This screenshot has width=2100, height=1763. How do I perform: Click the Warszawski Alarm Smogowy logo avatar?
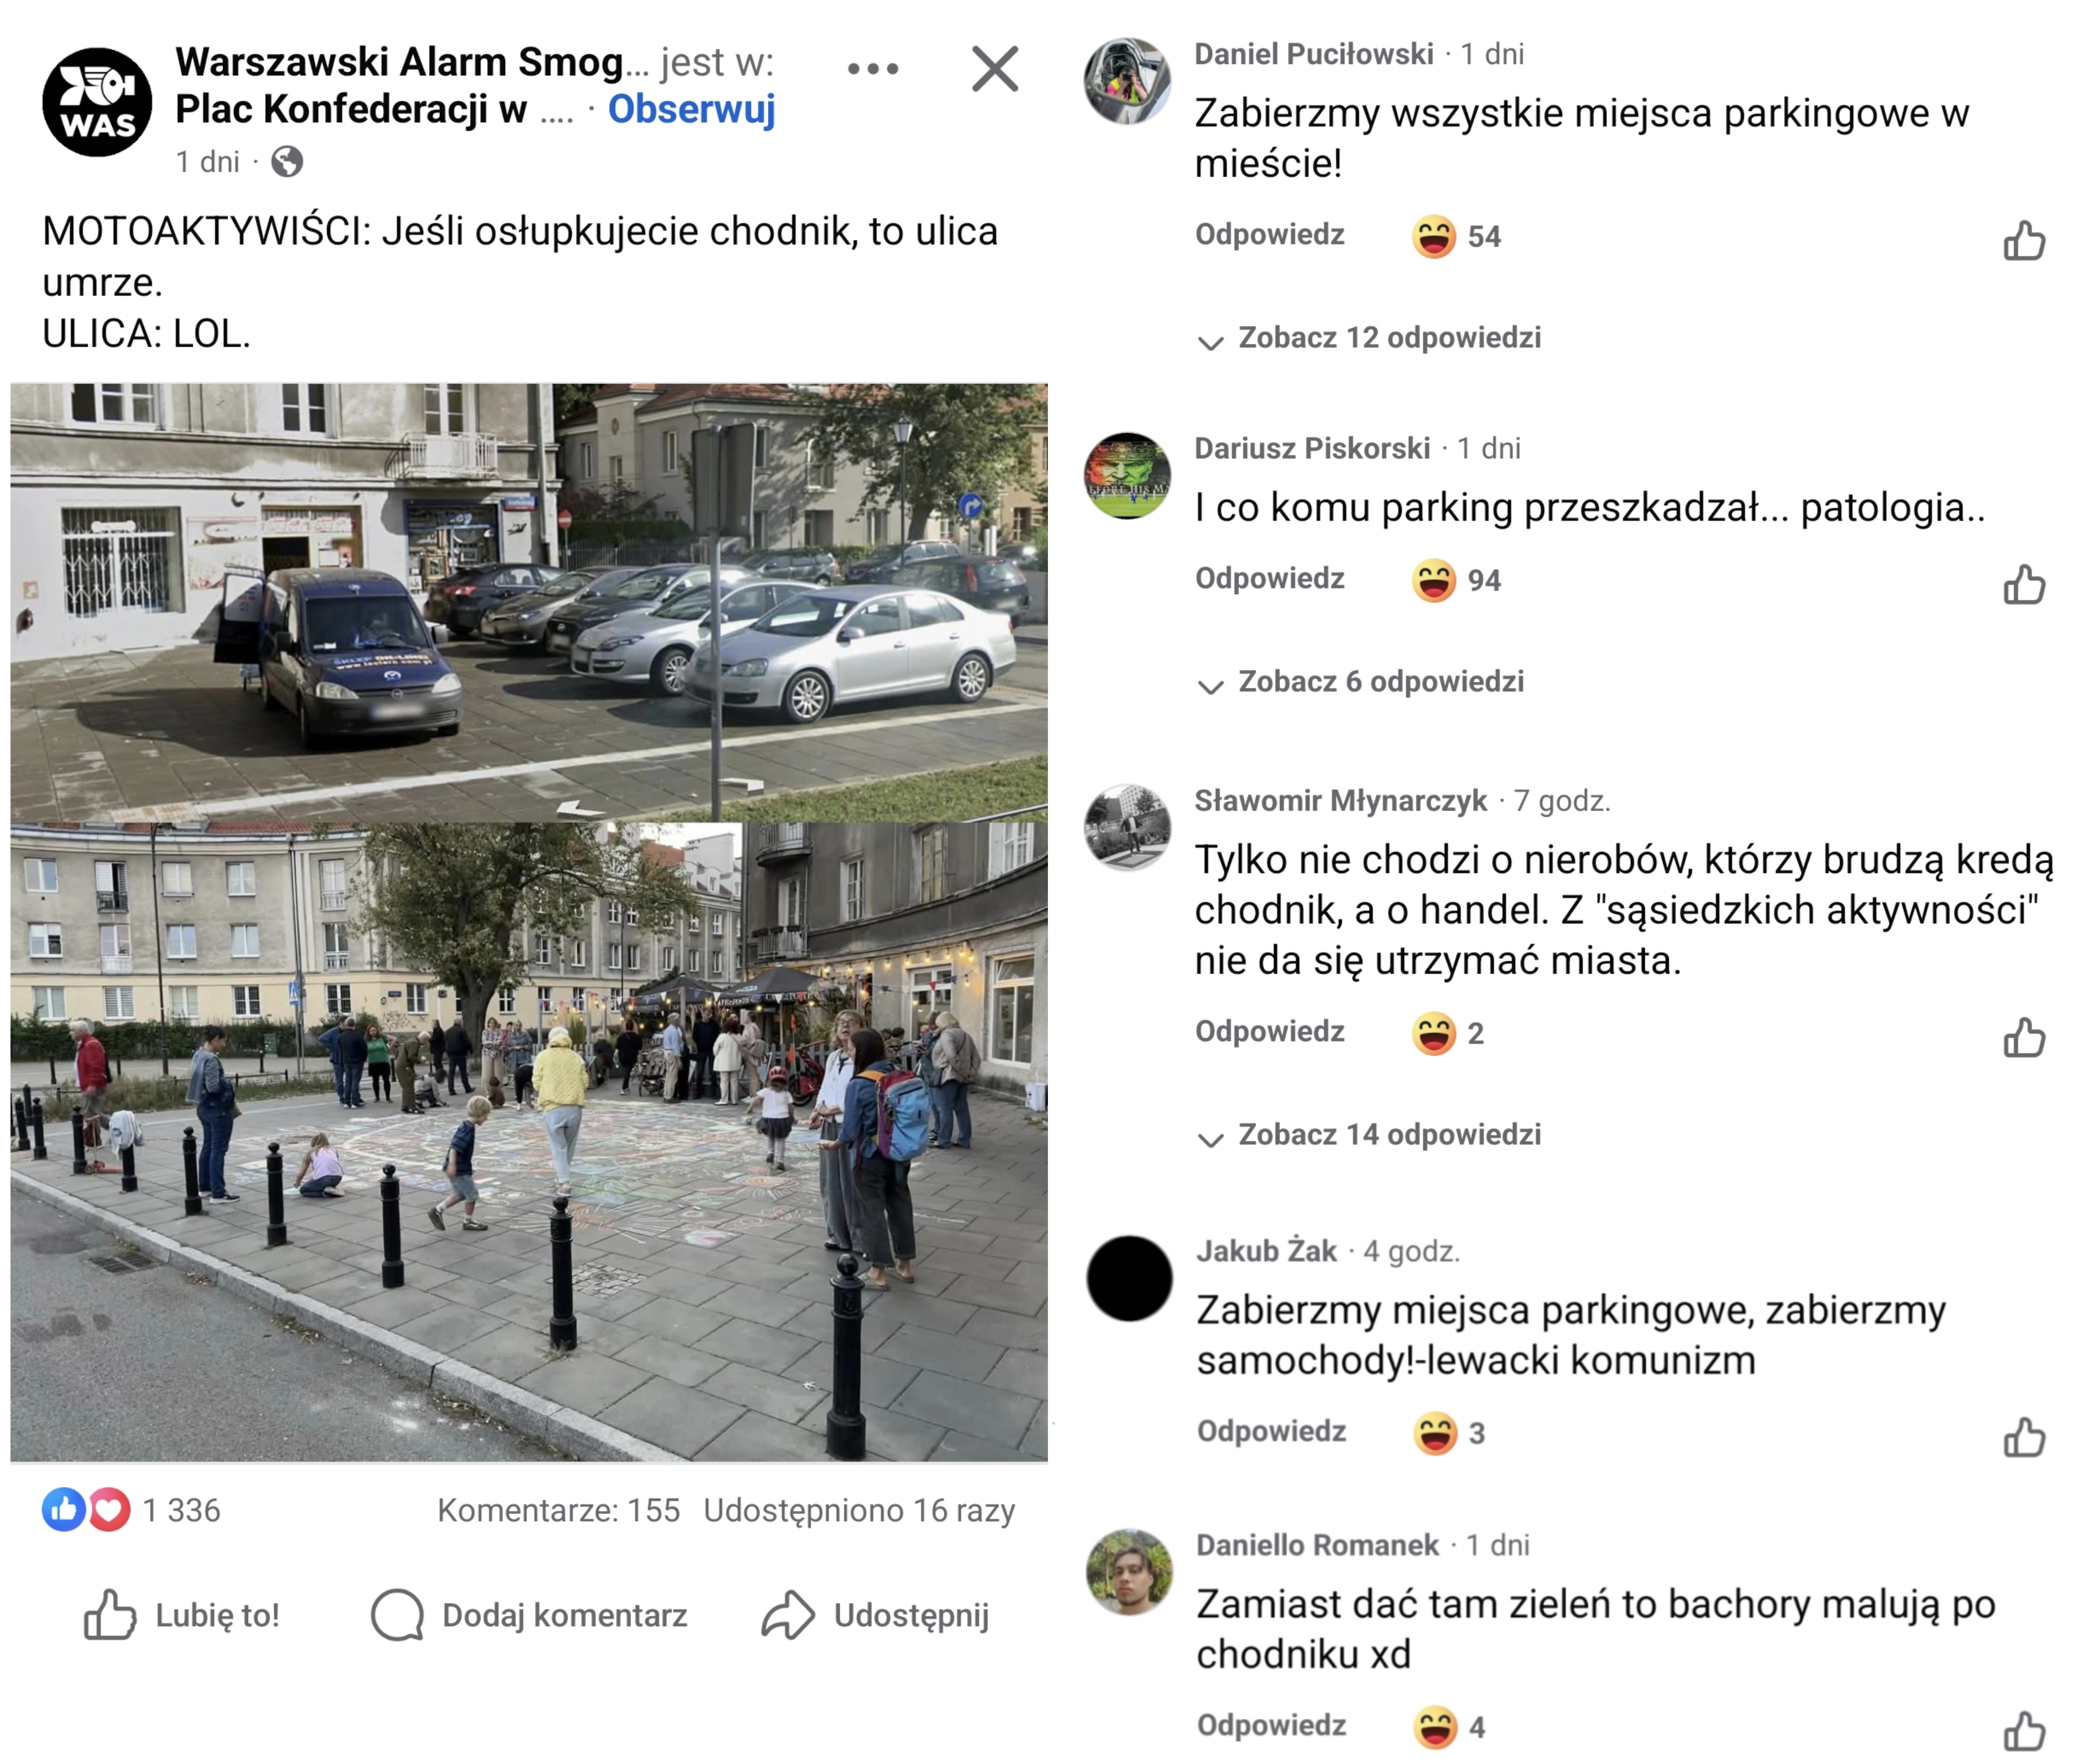pyautogui.click(x=97, y=102)
